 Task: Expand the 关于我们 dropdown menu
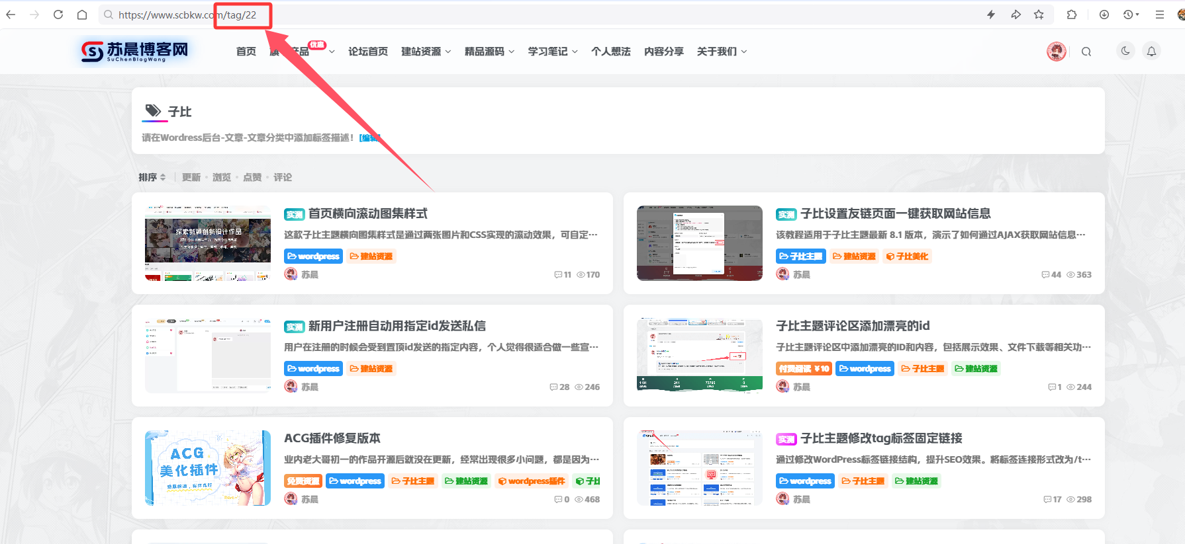[x=722, y=52]
